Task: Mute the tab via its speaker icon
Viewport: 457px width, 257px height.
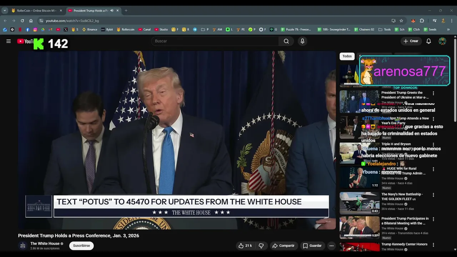Action: 112,11
